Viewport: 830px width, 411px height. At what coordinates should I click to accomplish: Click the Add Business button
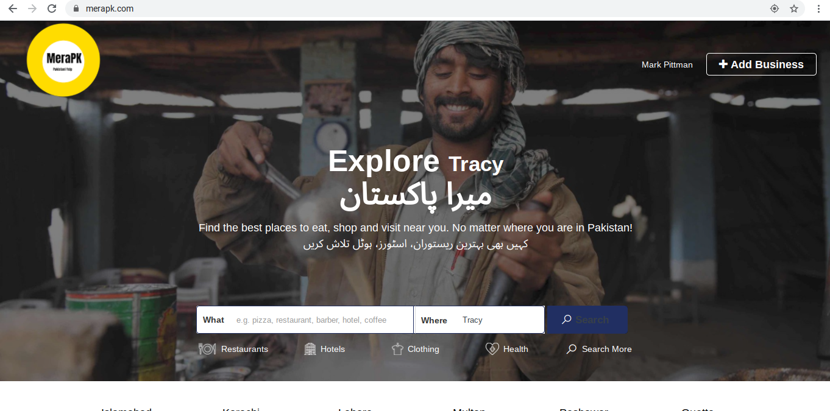click(x=761, y=65)
